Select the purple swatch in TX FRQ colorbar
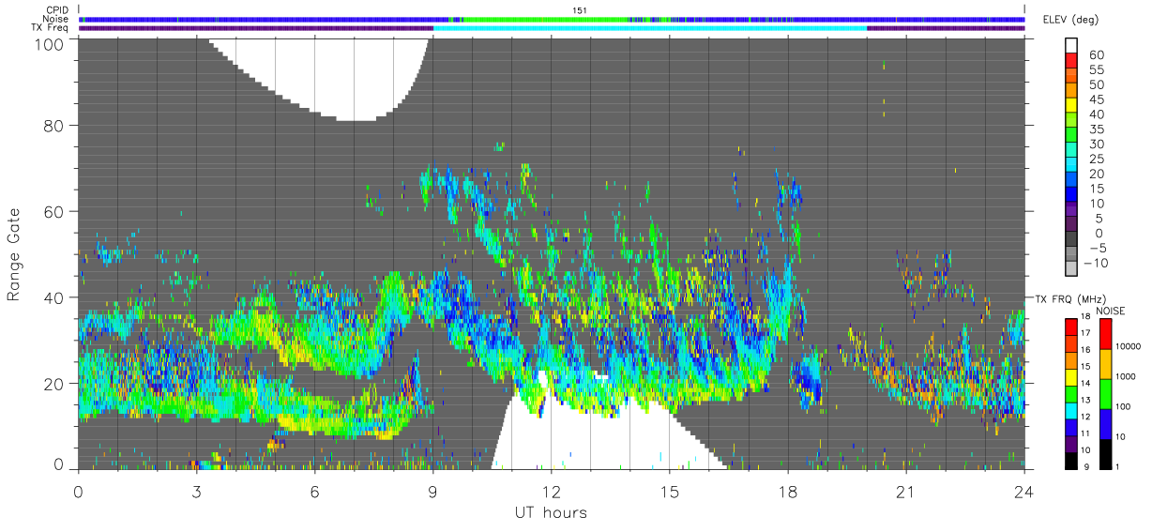Image resolution: width=1152 pixels, height=532 pixels. coord(1071,444)
